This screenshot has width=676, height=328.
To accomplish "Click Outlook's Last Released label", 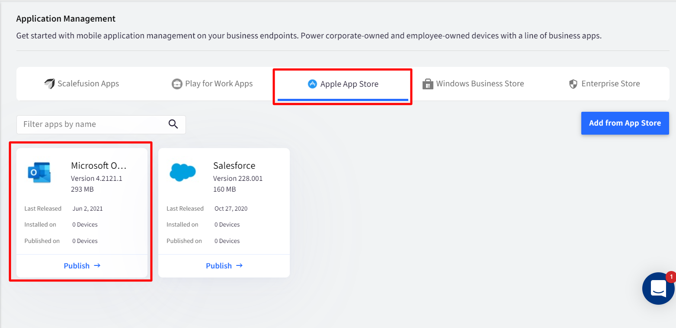I will coord(43,208).
